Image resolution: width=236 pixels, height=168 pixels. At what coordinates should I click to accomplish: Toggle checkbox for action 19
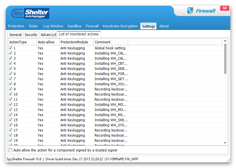[11, 140]
